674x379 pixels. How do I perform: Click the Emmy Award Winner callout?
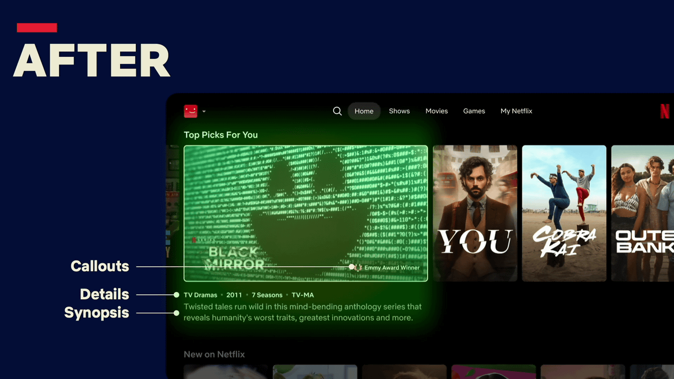(388, 268)
